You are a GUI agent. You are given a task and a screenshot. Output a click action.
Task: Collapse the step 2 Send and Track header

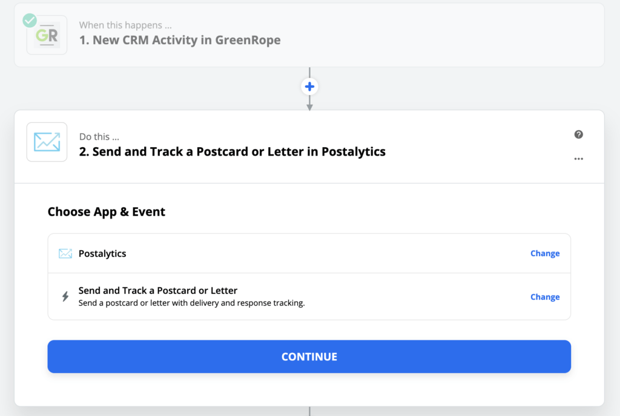pos(309,147)
